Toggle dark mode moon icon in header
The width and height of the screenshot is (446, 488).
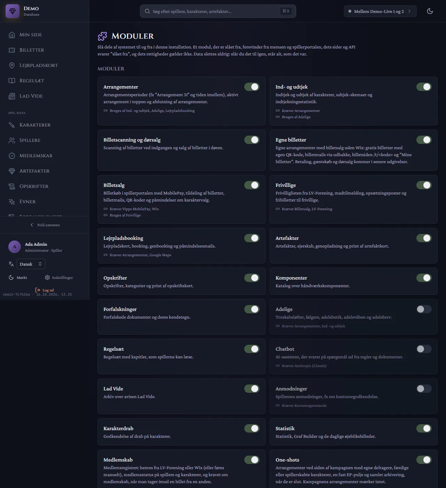[430, 11]
